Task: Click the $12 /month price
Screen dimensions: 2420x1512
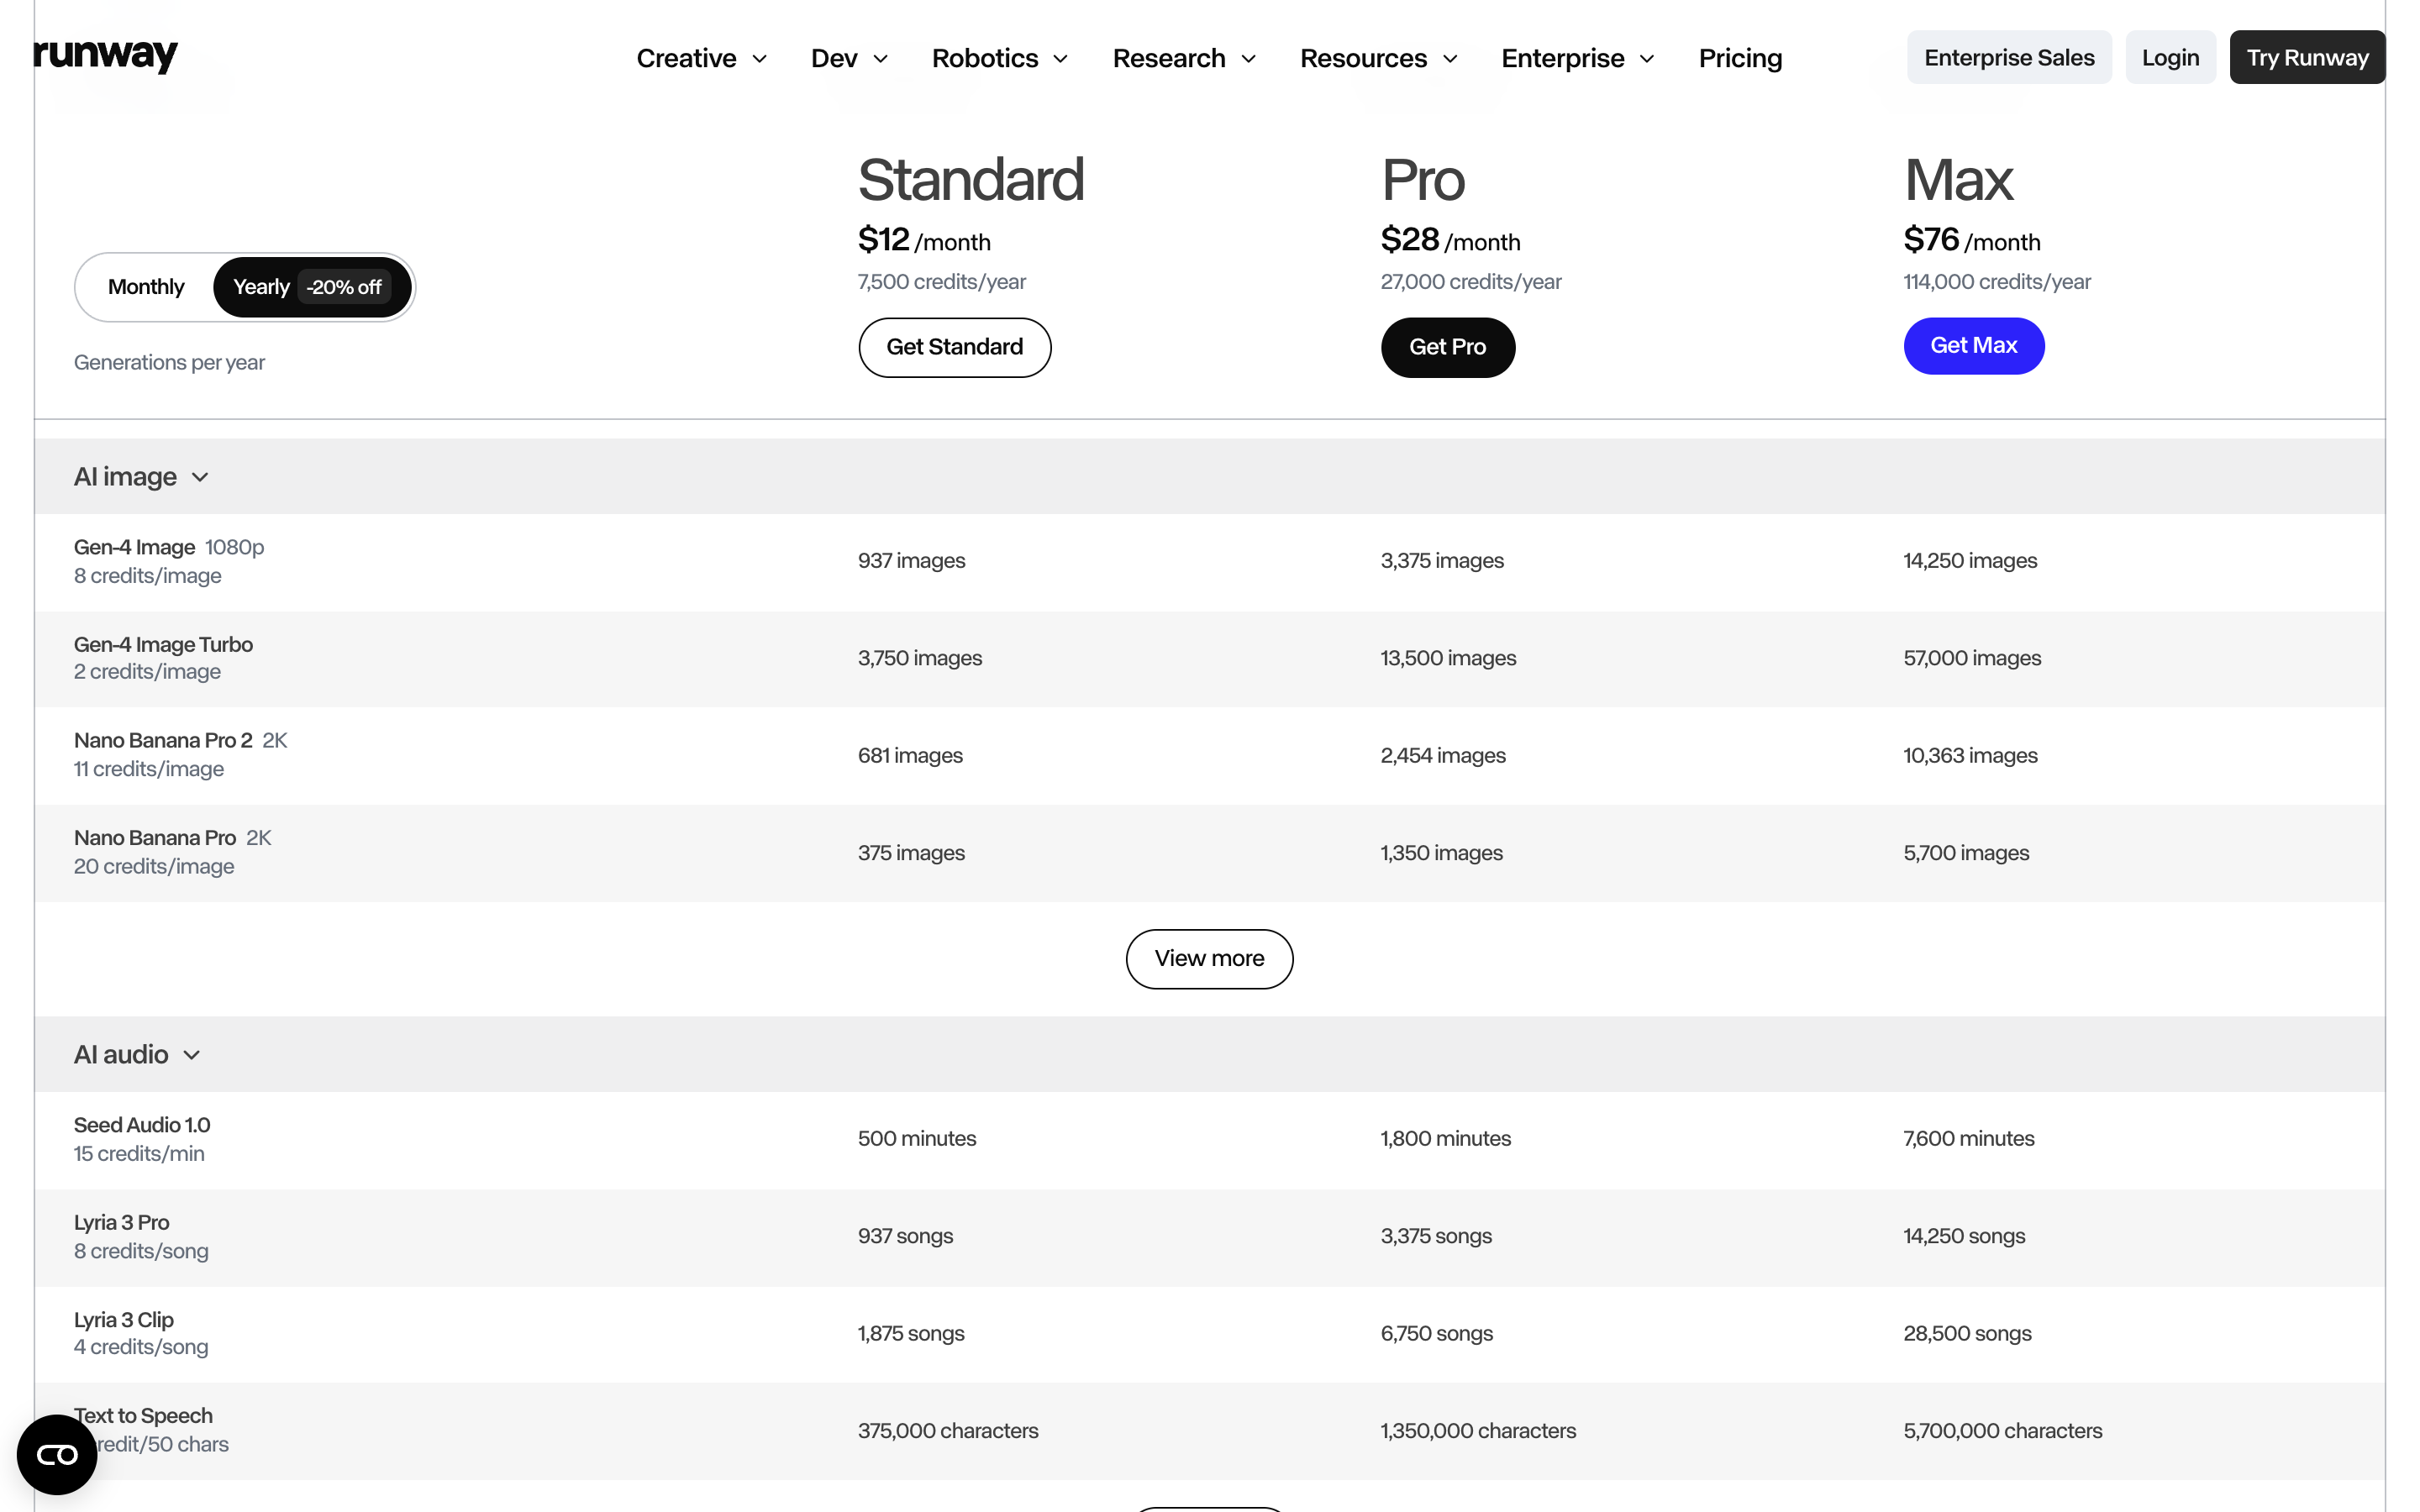Action: (x=924, y=240)
